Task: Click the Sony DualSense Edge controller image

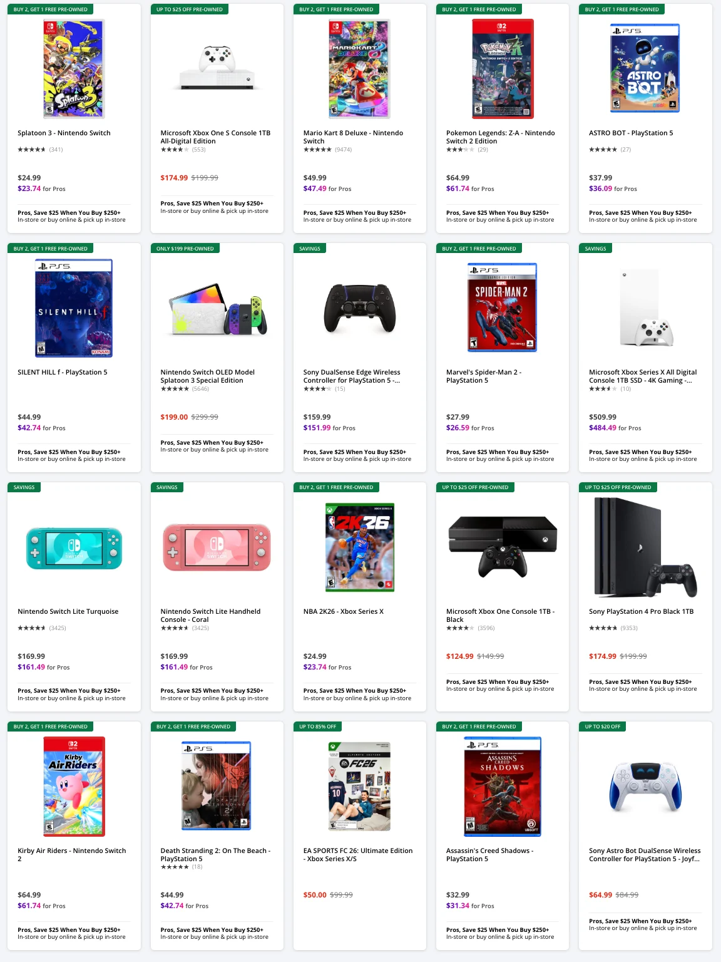Action: tap(359, 308)
